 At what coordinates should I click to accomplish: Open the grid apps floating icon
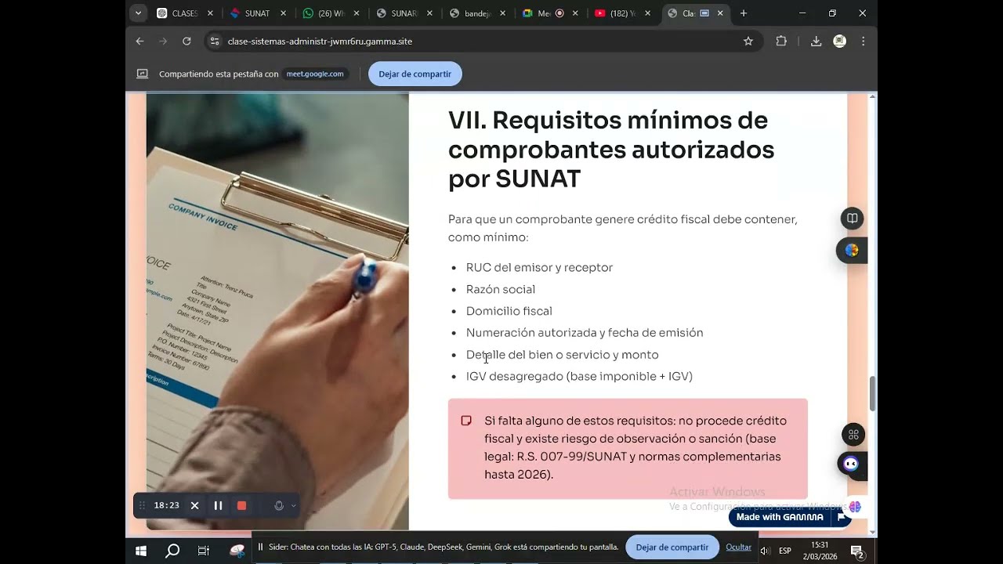coord(853,435)
